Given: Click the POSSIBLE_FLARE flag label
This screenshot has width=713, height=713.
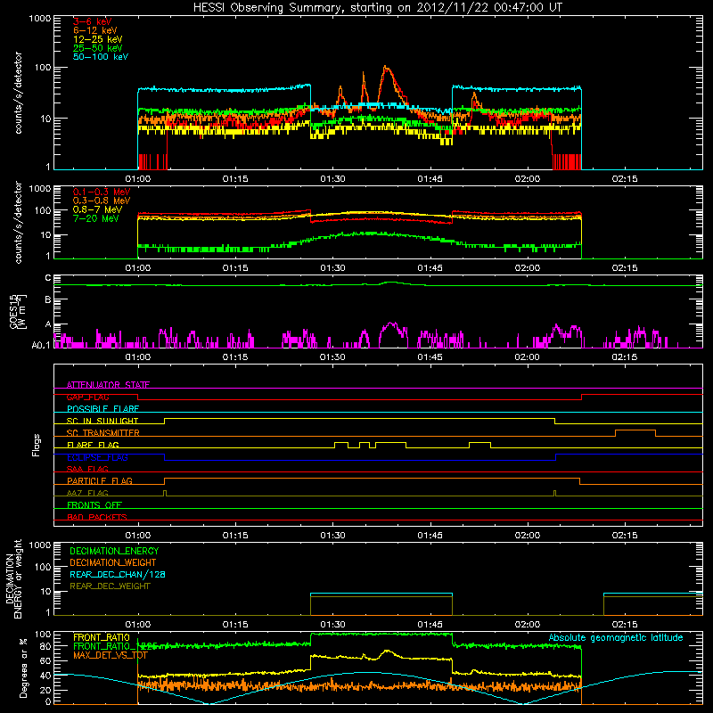Looking at the screenshot, I should pyautogui.click(x=102, y=409).
